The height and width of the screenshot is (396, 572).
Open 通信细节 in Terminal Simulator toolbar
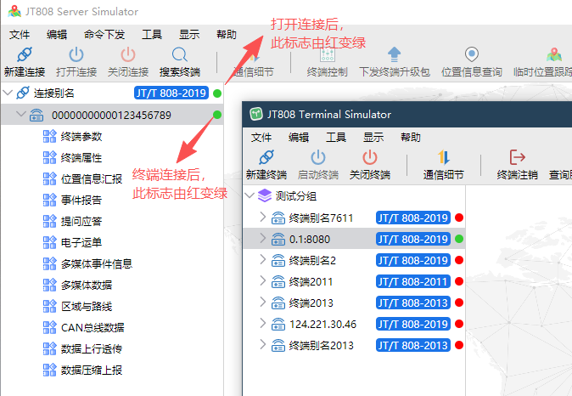[443, 158]
